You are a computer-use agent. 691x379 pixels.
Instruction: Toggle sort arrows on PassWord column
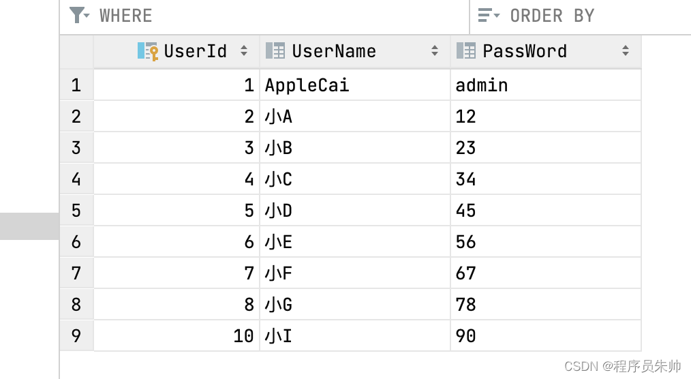[626, 51]
